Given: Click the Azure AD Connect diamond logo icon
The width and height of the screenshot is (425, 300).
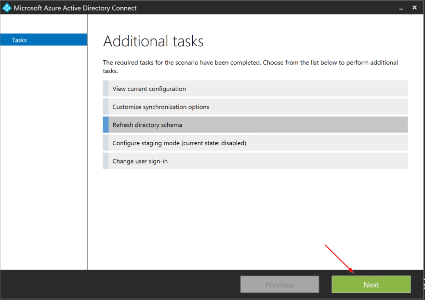Looking at the screenshot, I should pyautogui.click(x=7, y=7).
